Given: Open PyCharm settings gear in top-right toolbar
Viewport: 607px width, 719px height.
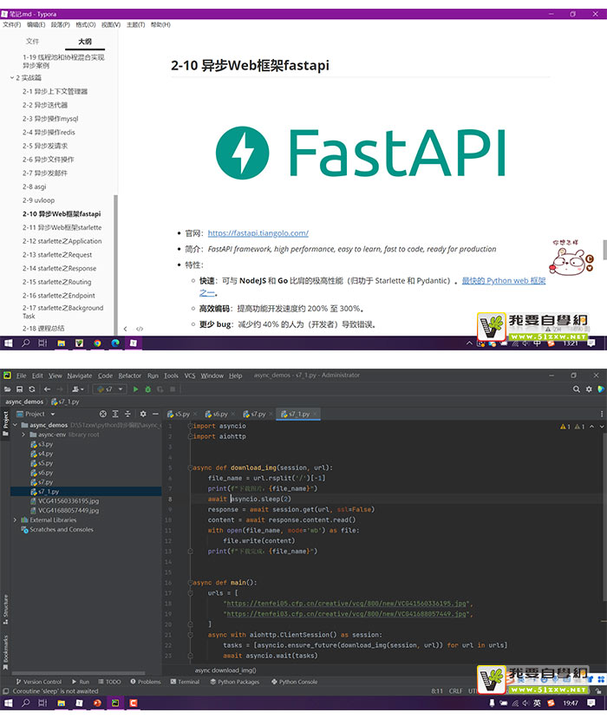Looking at the screenshot, I should [589, 389].
